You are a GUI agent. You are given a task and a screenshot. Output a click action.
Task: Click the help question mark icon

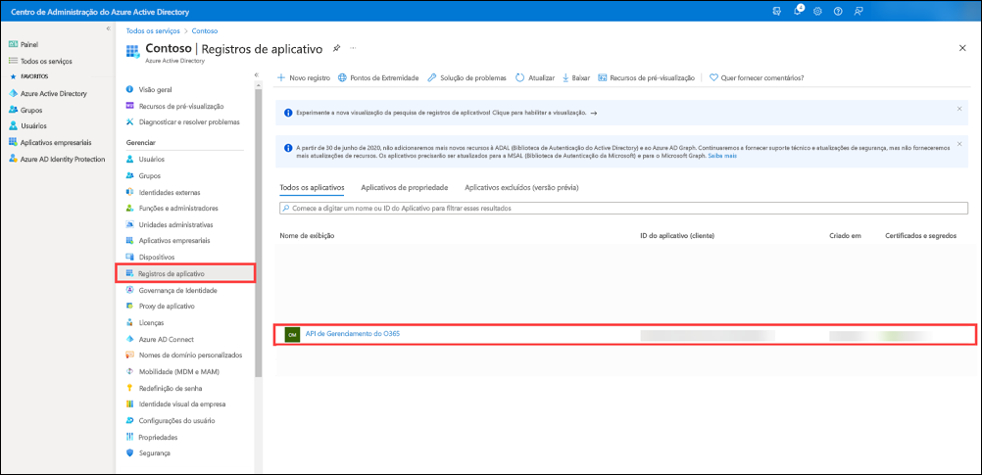(x=837, y=11)
